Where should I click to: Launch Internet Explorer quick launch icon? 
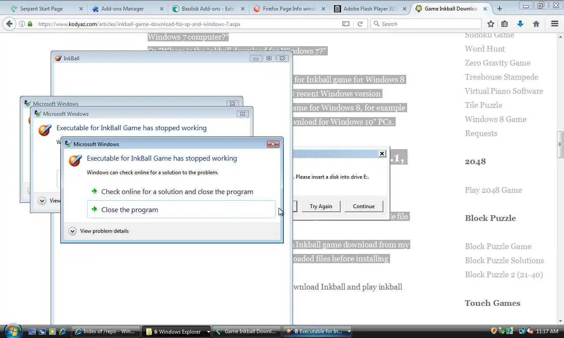click(x=63, y=331)
